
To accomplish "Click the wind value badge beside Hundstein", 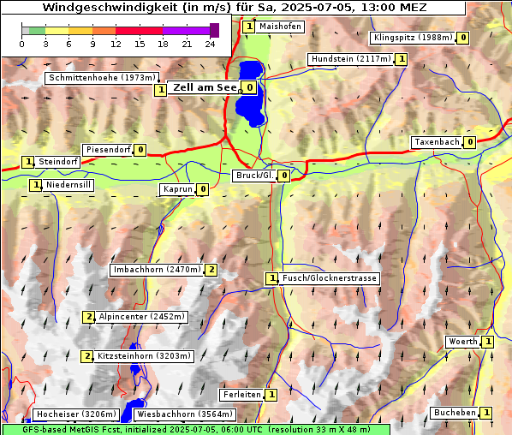I will [x=402, y=59].
